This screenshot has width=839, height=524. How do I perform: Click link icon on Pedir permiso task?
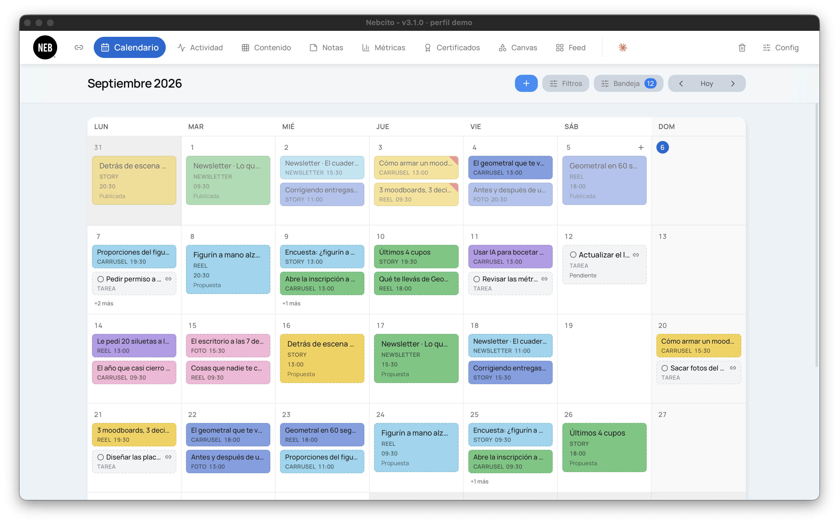coord(168,279)
